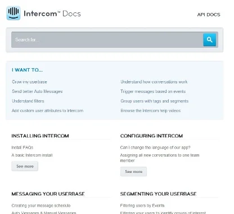Open 'Grow my userbase' link
The height and width of the screenshot is (214, 234).
29,82
